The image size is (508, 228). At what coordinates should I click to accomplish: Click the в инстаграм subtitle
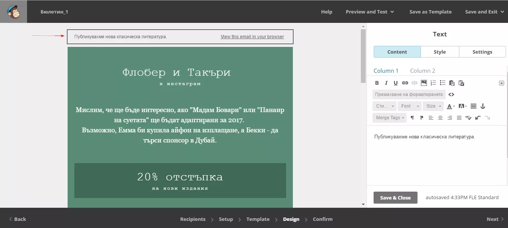pyautogui.click(x=180, y=84)
